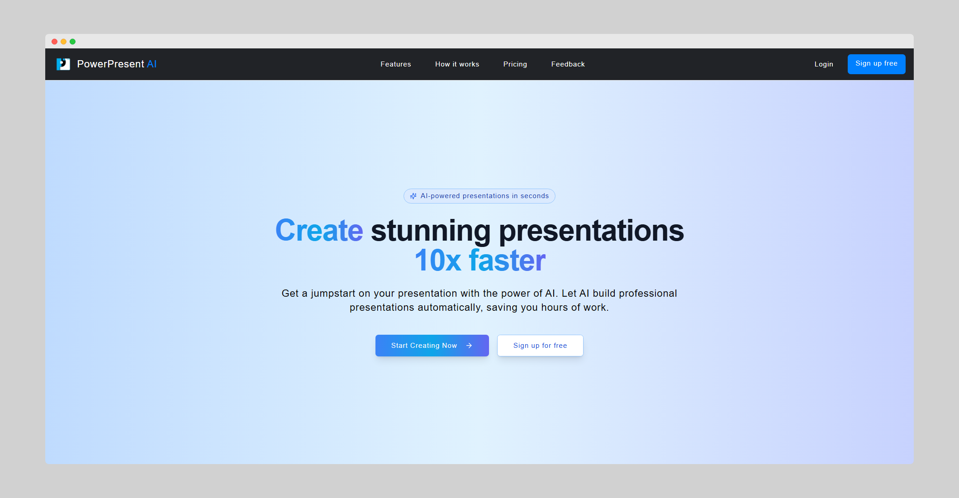View the Pricing page

coord(515,64)
